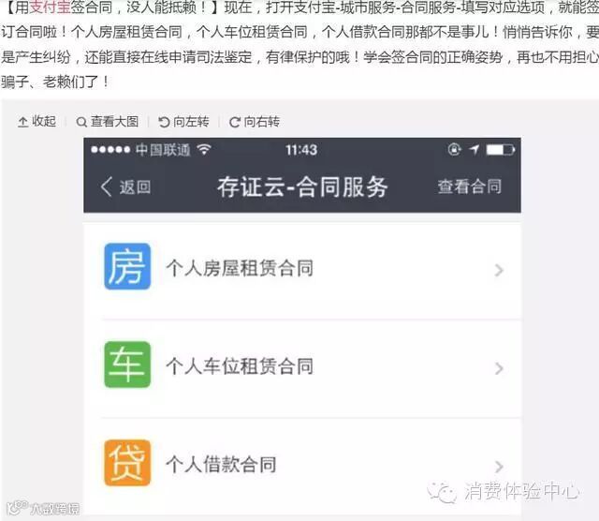599x521 pixels.
Task: Select the 个人房屋租赁合同 list item text
Action: [240, 268]
